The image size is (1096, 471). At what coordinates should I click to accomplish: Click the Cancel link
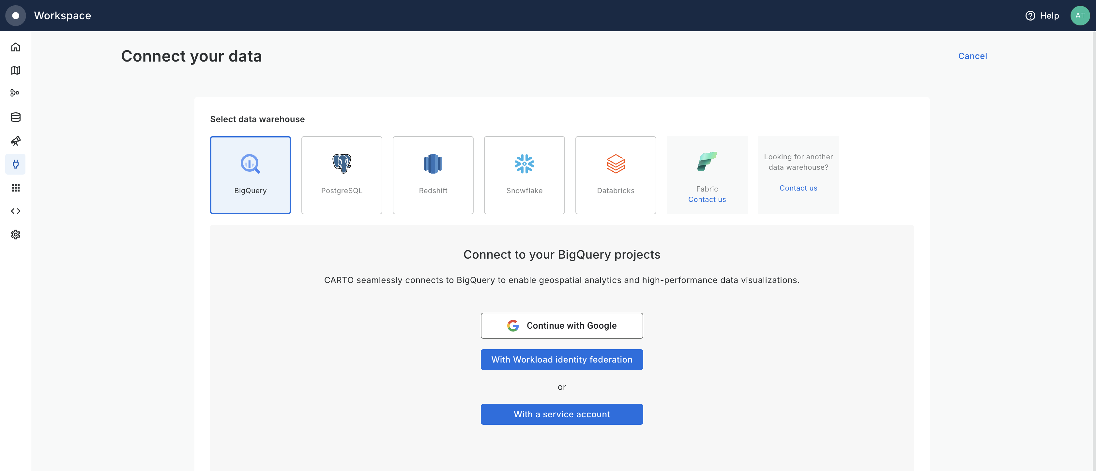[972, 56]
